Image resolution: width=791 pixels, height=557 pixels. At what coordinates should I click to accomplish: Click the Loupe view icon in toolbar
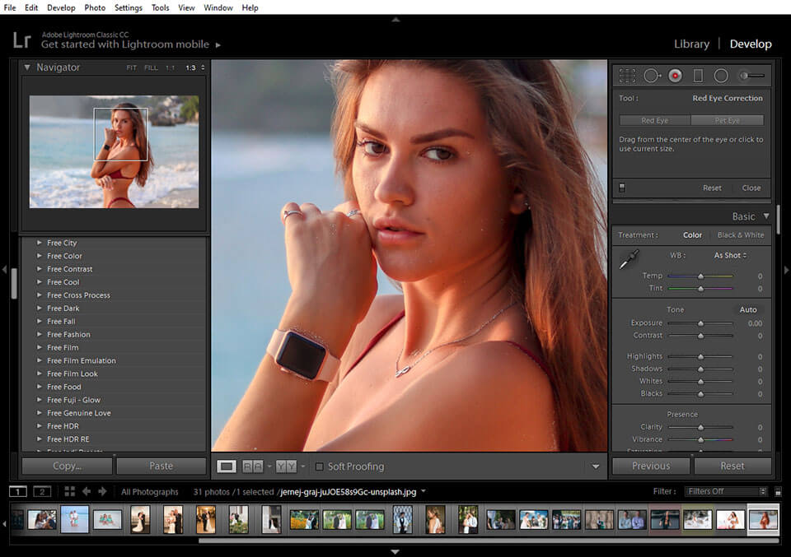coord(227,466)
